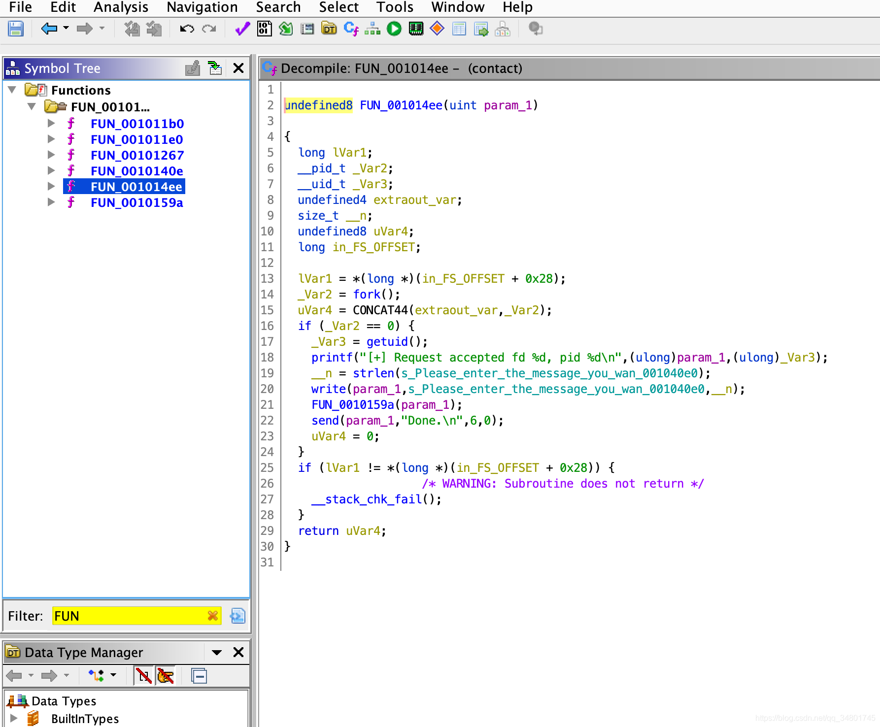Navigate back with the blue arrow
Viewport: 880px width, 727px height.
click(49, 29)
